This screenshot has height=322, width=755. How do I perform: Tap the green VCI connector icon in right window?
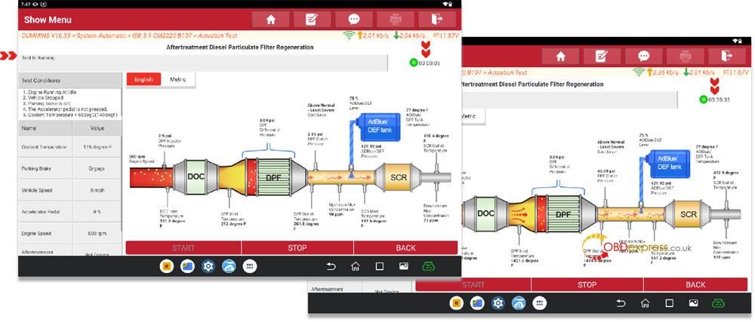coord(718,303)
